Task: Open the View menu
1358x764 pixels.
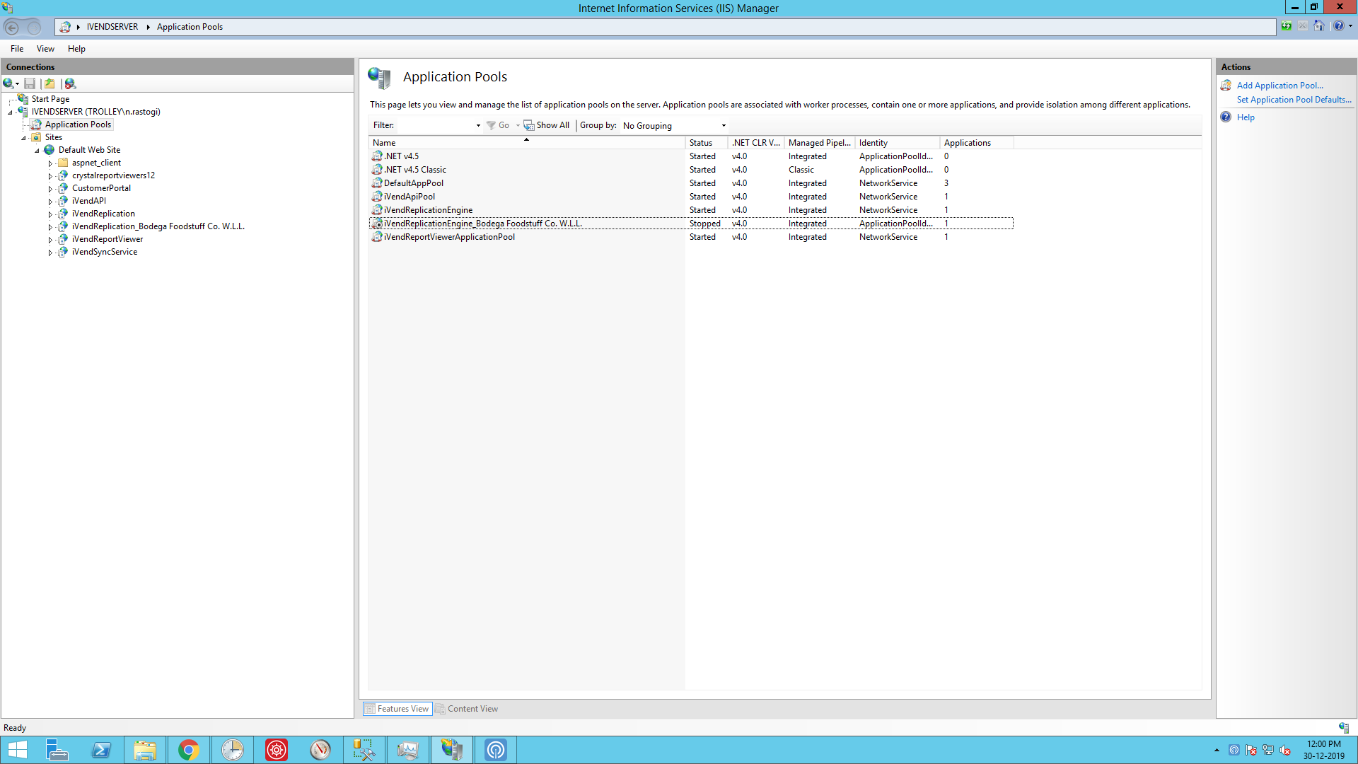Action: coord(45,49)
